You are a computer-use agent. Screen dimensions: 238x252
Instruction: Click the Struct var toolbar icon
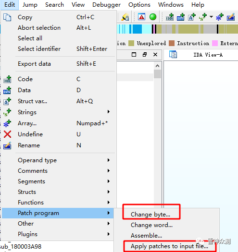pyautogui.click(x=192, y=17)
